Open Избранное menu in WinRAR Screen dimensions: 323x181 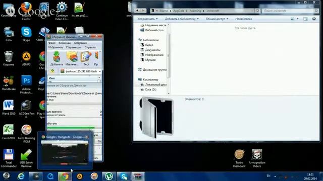tap(56, 47)
